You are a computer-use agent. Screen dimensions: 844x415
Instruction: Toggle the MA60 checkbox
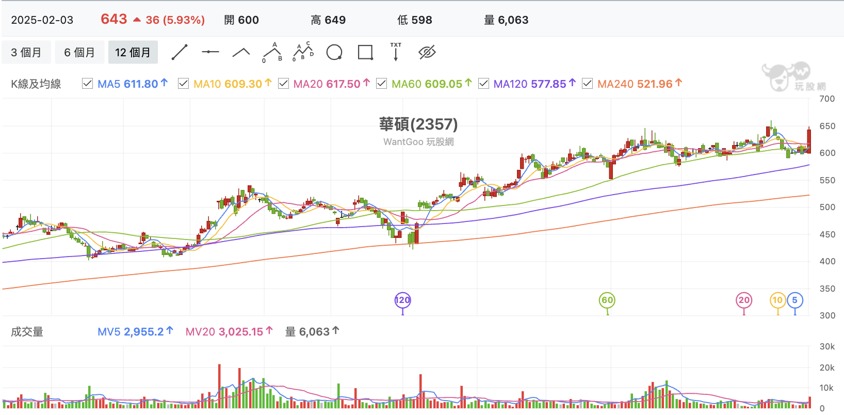pos(381,84)
